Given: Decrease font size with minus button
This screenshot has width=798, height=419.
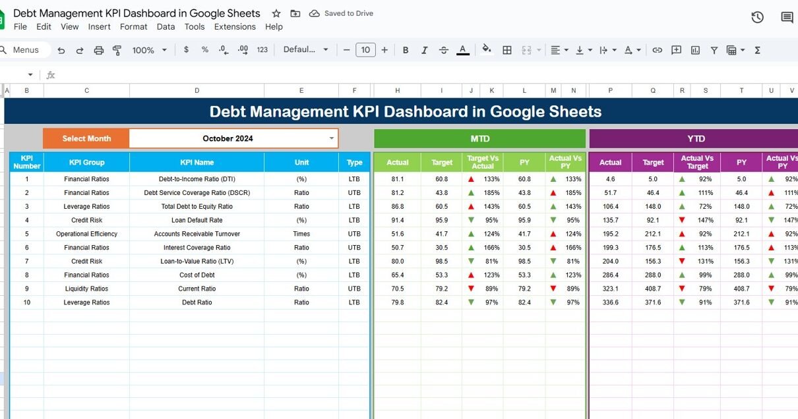Looking at the screenshot, I should click(x=346, y=50).
